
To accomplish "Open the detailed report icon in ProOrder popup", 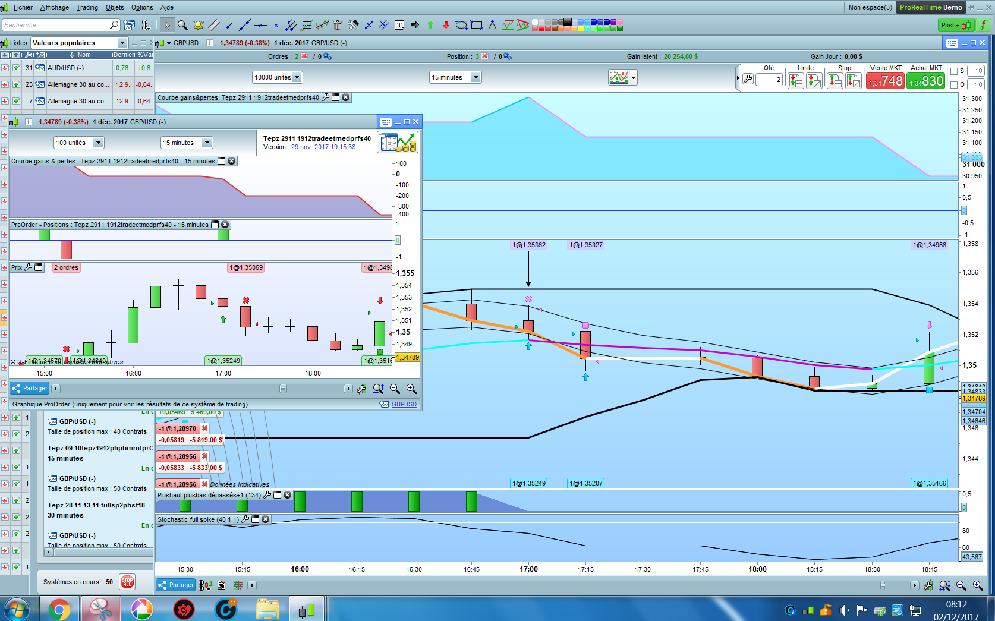I will point(398,143).
